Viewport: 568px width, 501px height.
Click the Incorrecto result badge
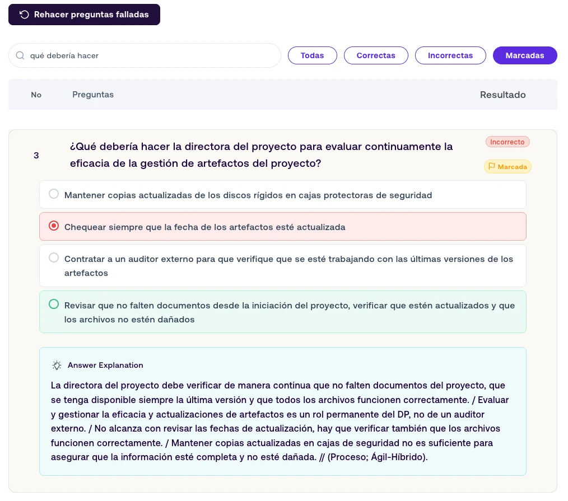[x=508, y=142]
